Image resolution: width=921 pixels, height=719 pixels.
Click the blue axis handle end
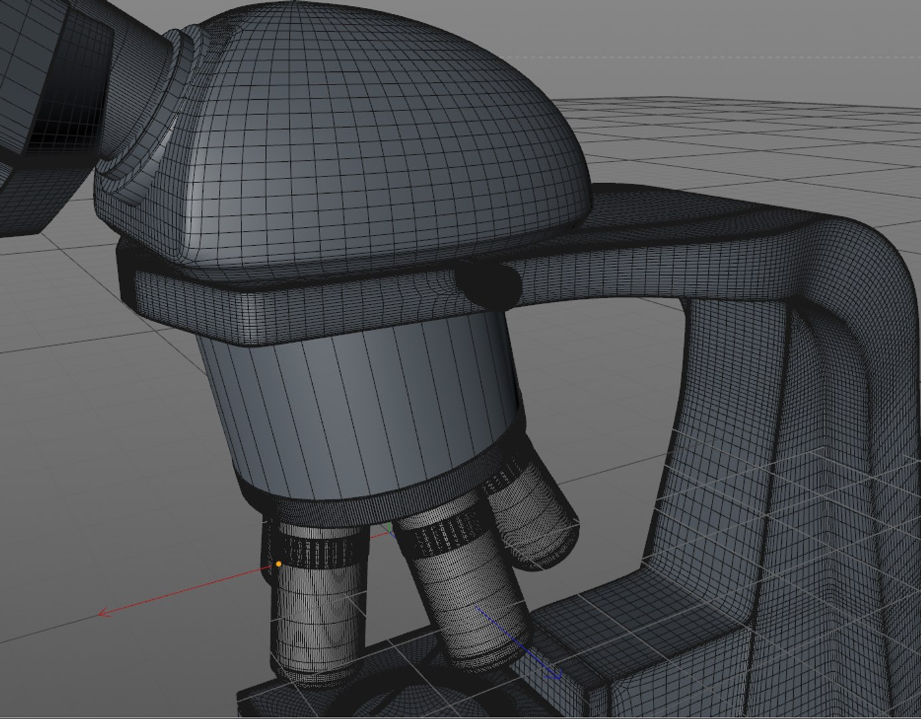point(556,674)
